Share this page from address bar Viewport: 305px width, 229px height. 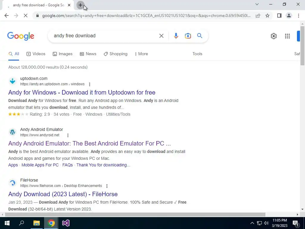258,16
